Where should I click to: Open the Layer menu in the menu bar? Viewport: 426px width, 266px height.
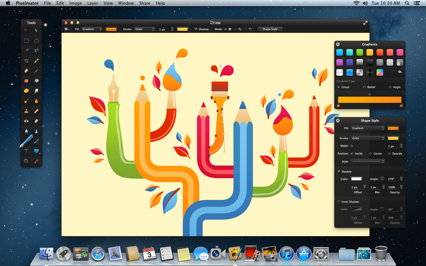click(x=93, y=3)
